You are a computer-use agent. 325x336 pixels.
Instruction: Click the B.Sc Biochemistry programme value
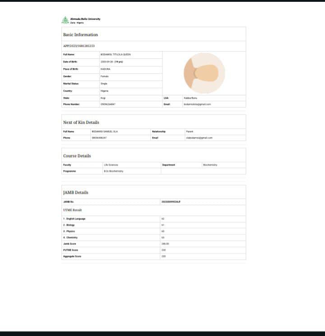tap(113, 171)
